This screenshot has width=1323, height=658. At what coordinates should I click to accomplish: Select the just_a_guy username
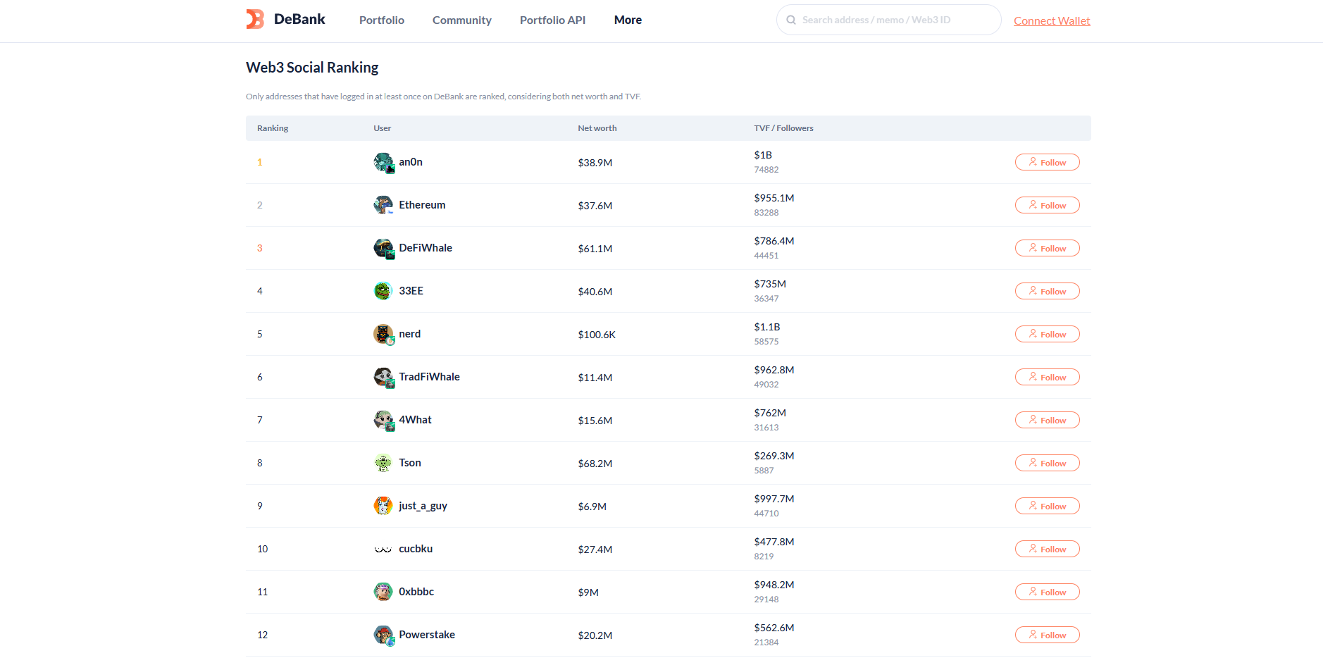point(423,506)
